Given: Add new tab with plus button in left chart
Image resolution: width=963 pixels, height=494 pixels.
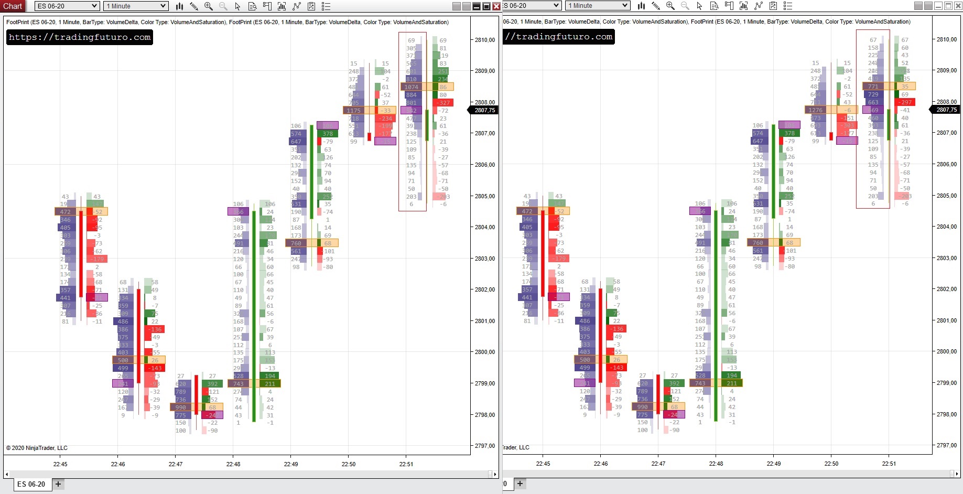Looking at the screenshot, I should [58, 484].
